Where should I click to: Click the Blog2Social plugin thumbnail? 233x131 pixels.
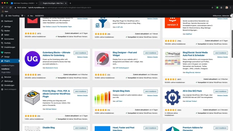click(172, 59)
